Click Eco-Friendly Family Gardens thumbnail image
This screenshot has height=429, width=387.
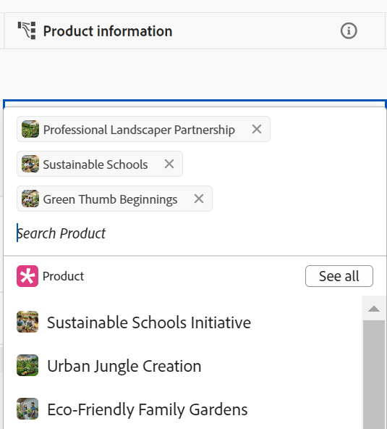coord(27,409)
